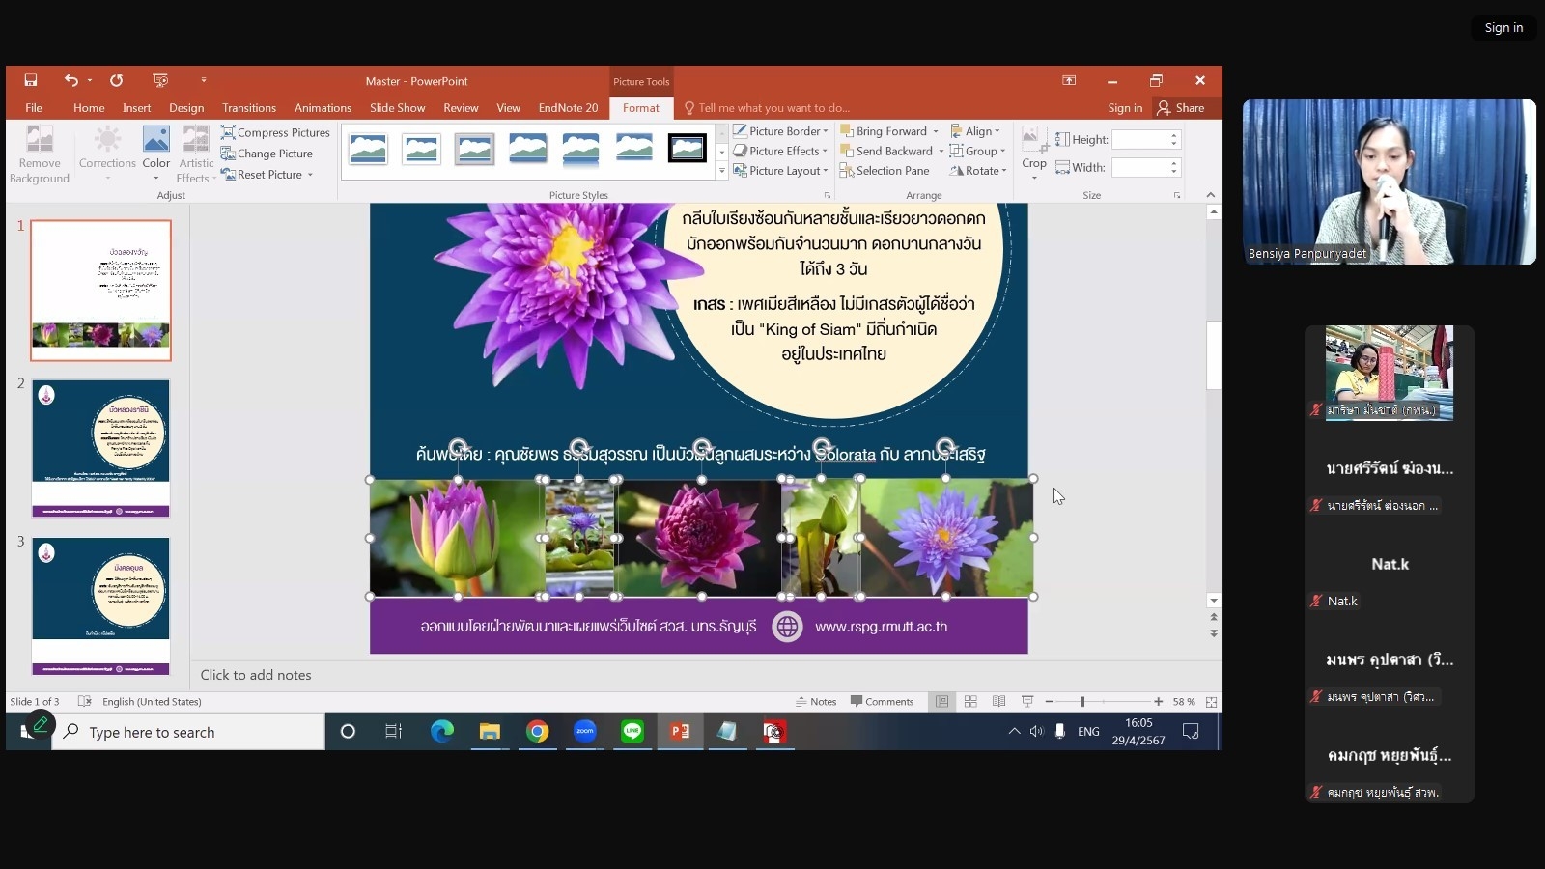Open Size dialog launcher
Image resolution: width=1545 pixels, height=869 pixels.
(x=1177, y=195)
